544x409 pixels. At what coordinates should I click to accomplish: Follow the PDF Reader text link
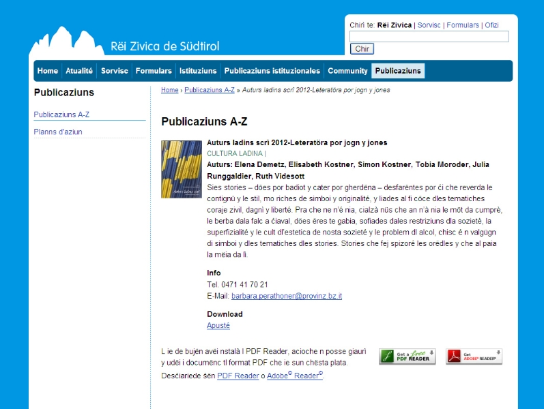238,376
